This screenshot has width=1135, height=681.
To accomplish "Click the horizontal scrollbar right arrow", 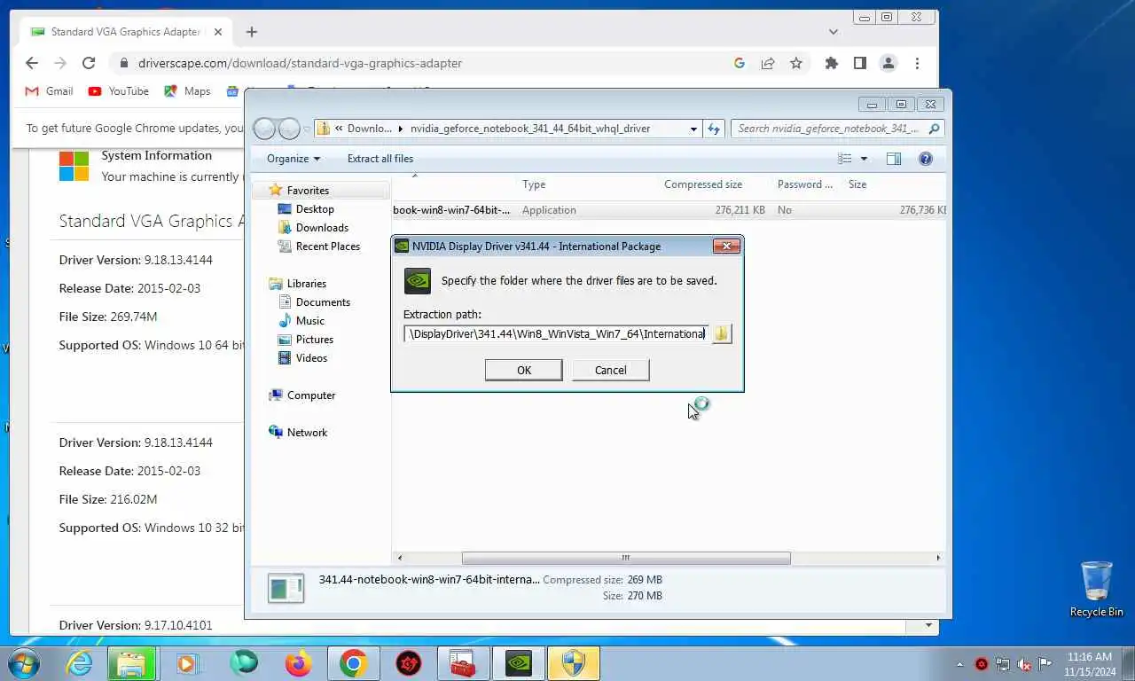I will coord(938,558).
